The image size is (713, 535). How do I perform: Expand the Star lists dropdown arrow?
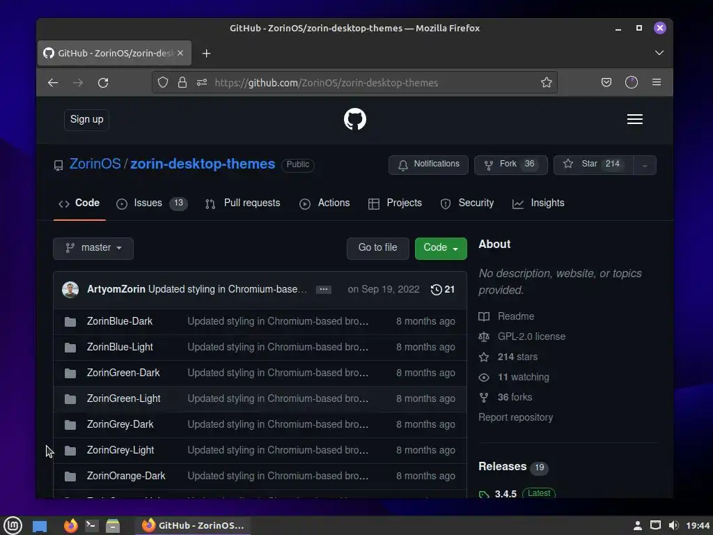[x=644, y=165]
